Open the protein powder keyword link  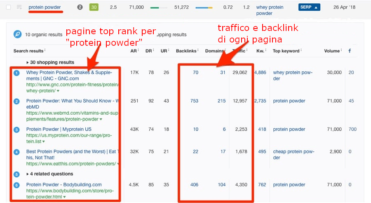[45, 7]
